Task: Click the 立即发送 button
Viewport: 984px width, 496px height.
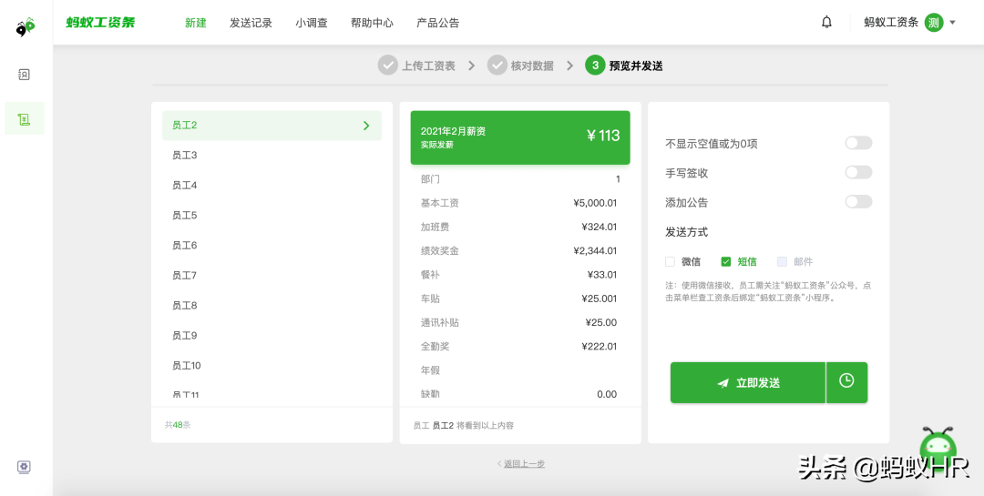Action: [x=747, y=382]
